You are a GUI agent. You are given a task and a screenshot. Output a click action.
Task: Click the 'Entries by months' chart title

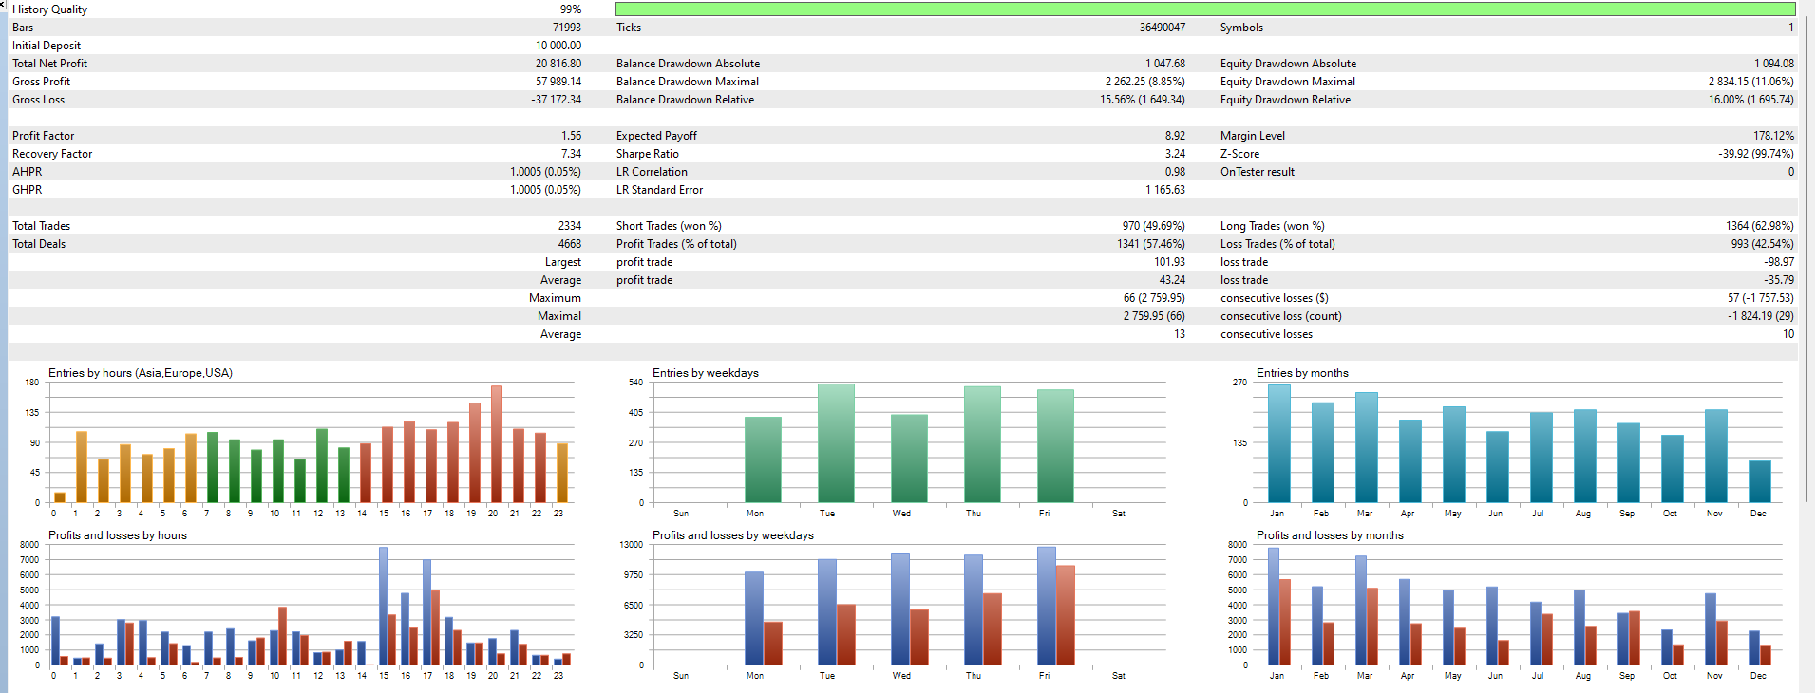coord(1302,373)
